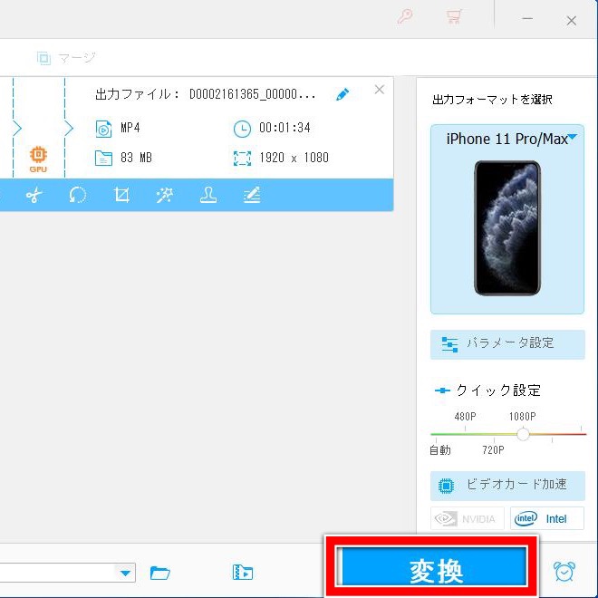This screenshot has height=598, width=598.
Task: Click the 00:01:34 duration text
Action: (285, 128)
